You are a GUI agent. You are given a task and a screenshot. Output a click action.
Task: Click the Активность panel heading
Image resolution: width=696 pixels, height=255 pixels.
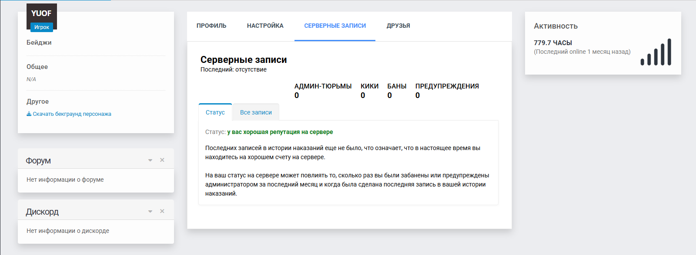click(556, 26)
